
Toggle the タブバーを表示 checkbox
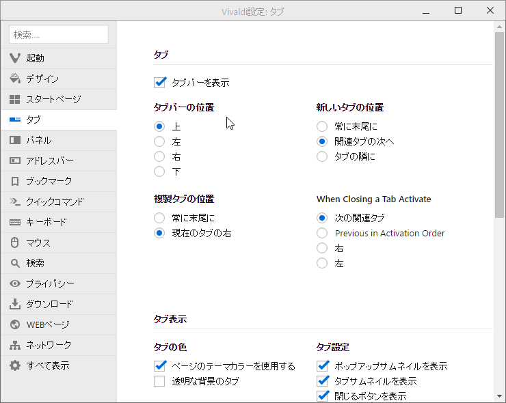click(x=160, y=83)
